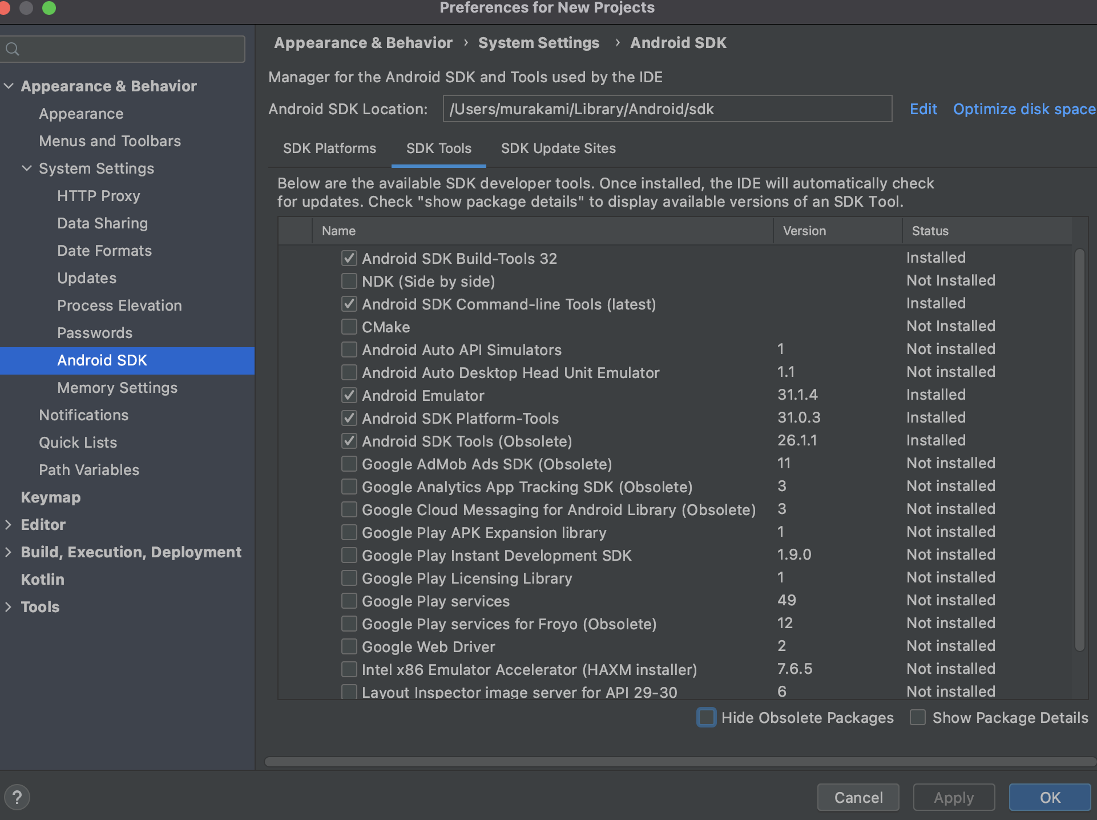Image resolution: width=1097 pixels, height=820 pixels.
Task: Select Updates in System Settings
Action: pos(87,278)
